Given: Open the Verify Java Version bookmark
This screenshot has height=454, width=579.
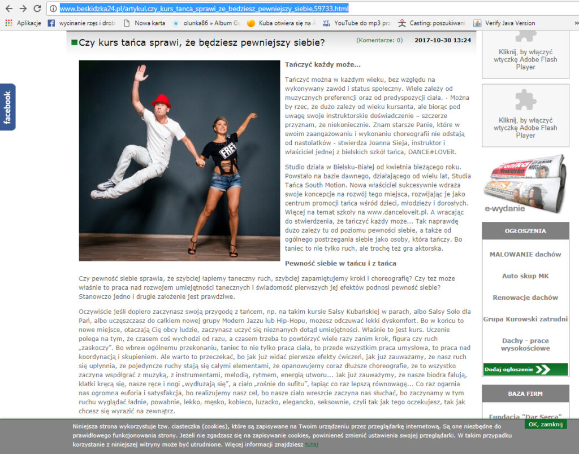Looking at the screenshot, I should tap(504, 23).
